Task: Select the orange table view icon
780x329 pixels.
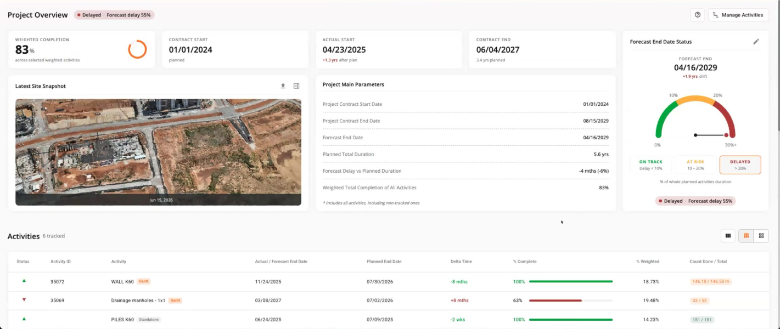Action: (x=746, y=236)
